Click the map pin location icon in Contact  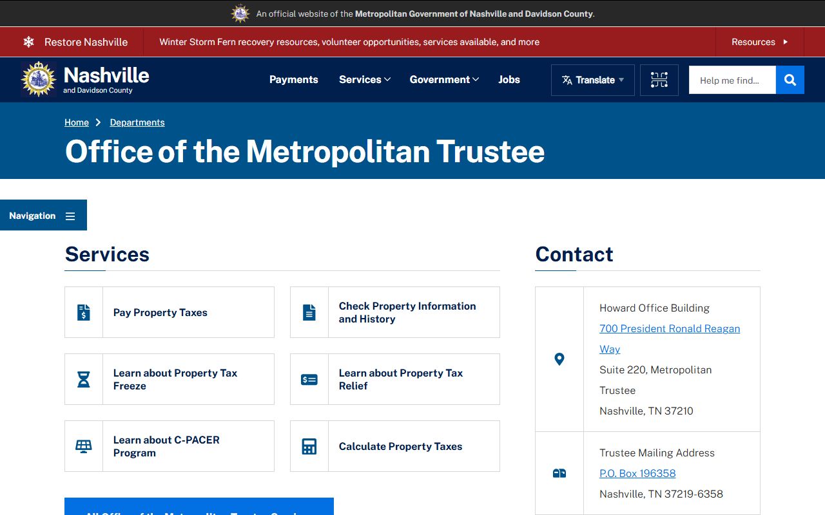pyautogui.click(x=559, y=359)
